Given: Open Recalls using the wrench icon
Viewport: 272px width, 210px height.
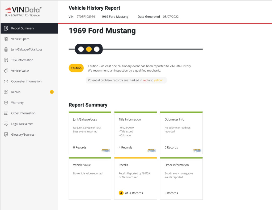Looking at the screenshot, I should click(6, 92).
